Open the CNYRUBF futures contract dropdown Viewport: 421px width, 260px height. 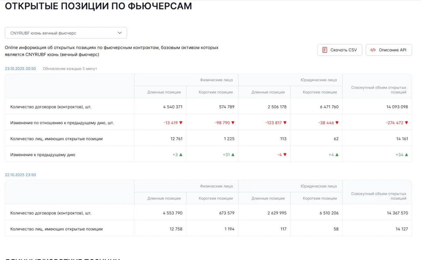coord(66,33)
